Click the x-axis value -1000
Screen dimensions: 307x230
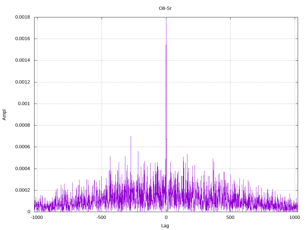click(37, 217)
